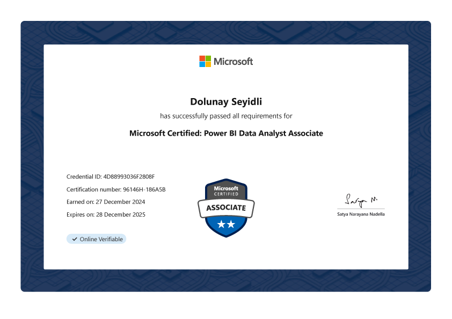Select the name Dolunay Seyidli
This screenshot has width=452, height=319.
[226, 102]
